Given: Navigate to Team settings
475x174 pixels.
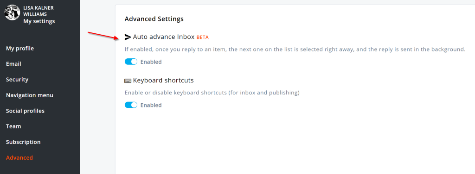Looking at the screenshot, I should point(13,126).
